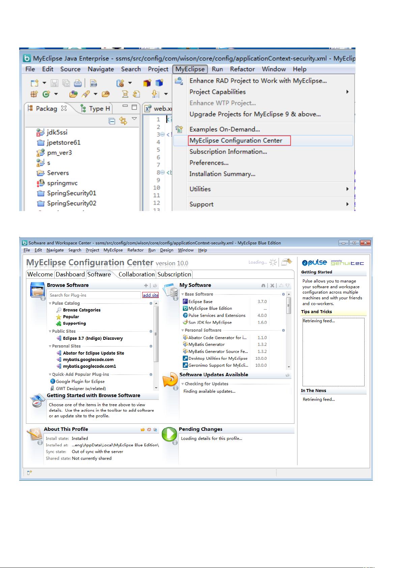The image size is (402, 568).
Task: Select Eclipse 3.7 (Indigo) Discovery site
Action: [93, 338]
